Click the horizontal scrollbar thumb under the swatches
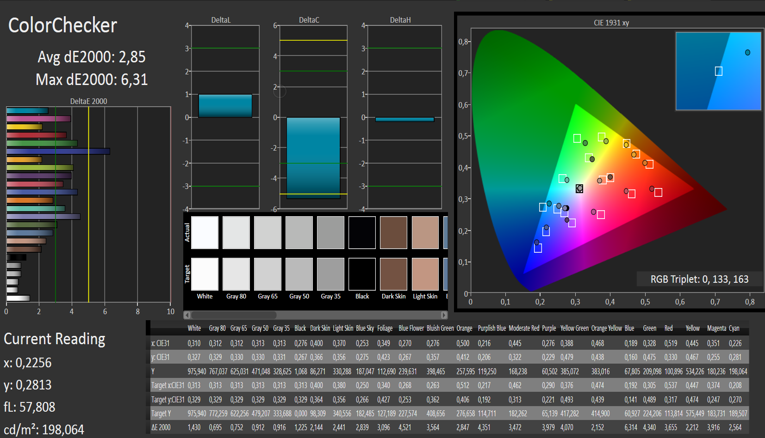The image size is (765, 438). pos(234,315)
